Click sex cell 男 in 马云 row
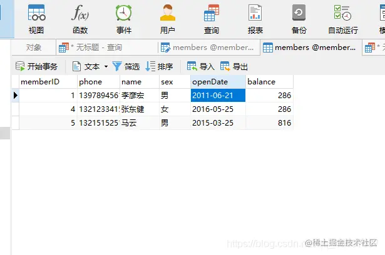The width and height of the screenshot is (385, 255). pyautogui.click(x=175, y=122)
